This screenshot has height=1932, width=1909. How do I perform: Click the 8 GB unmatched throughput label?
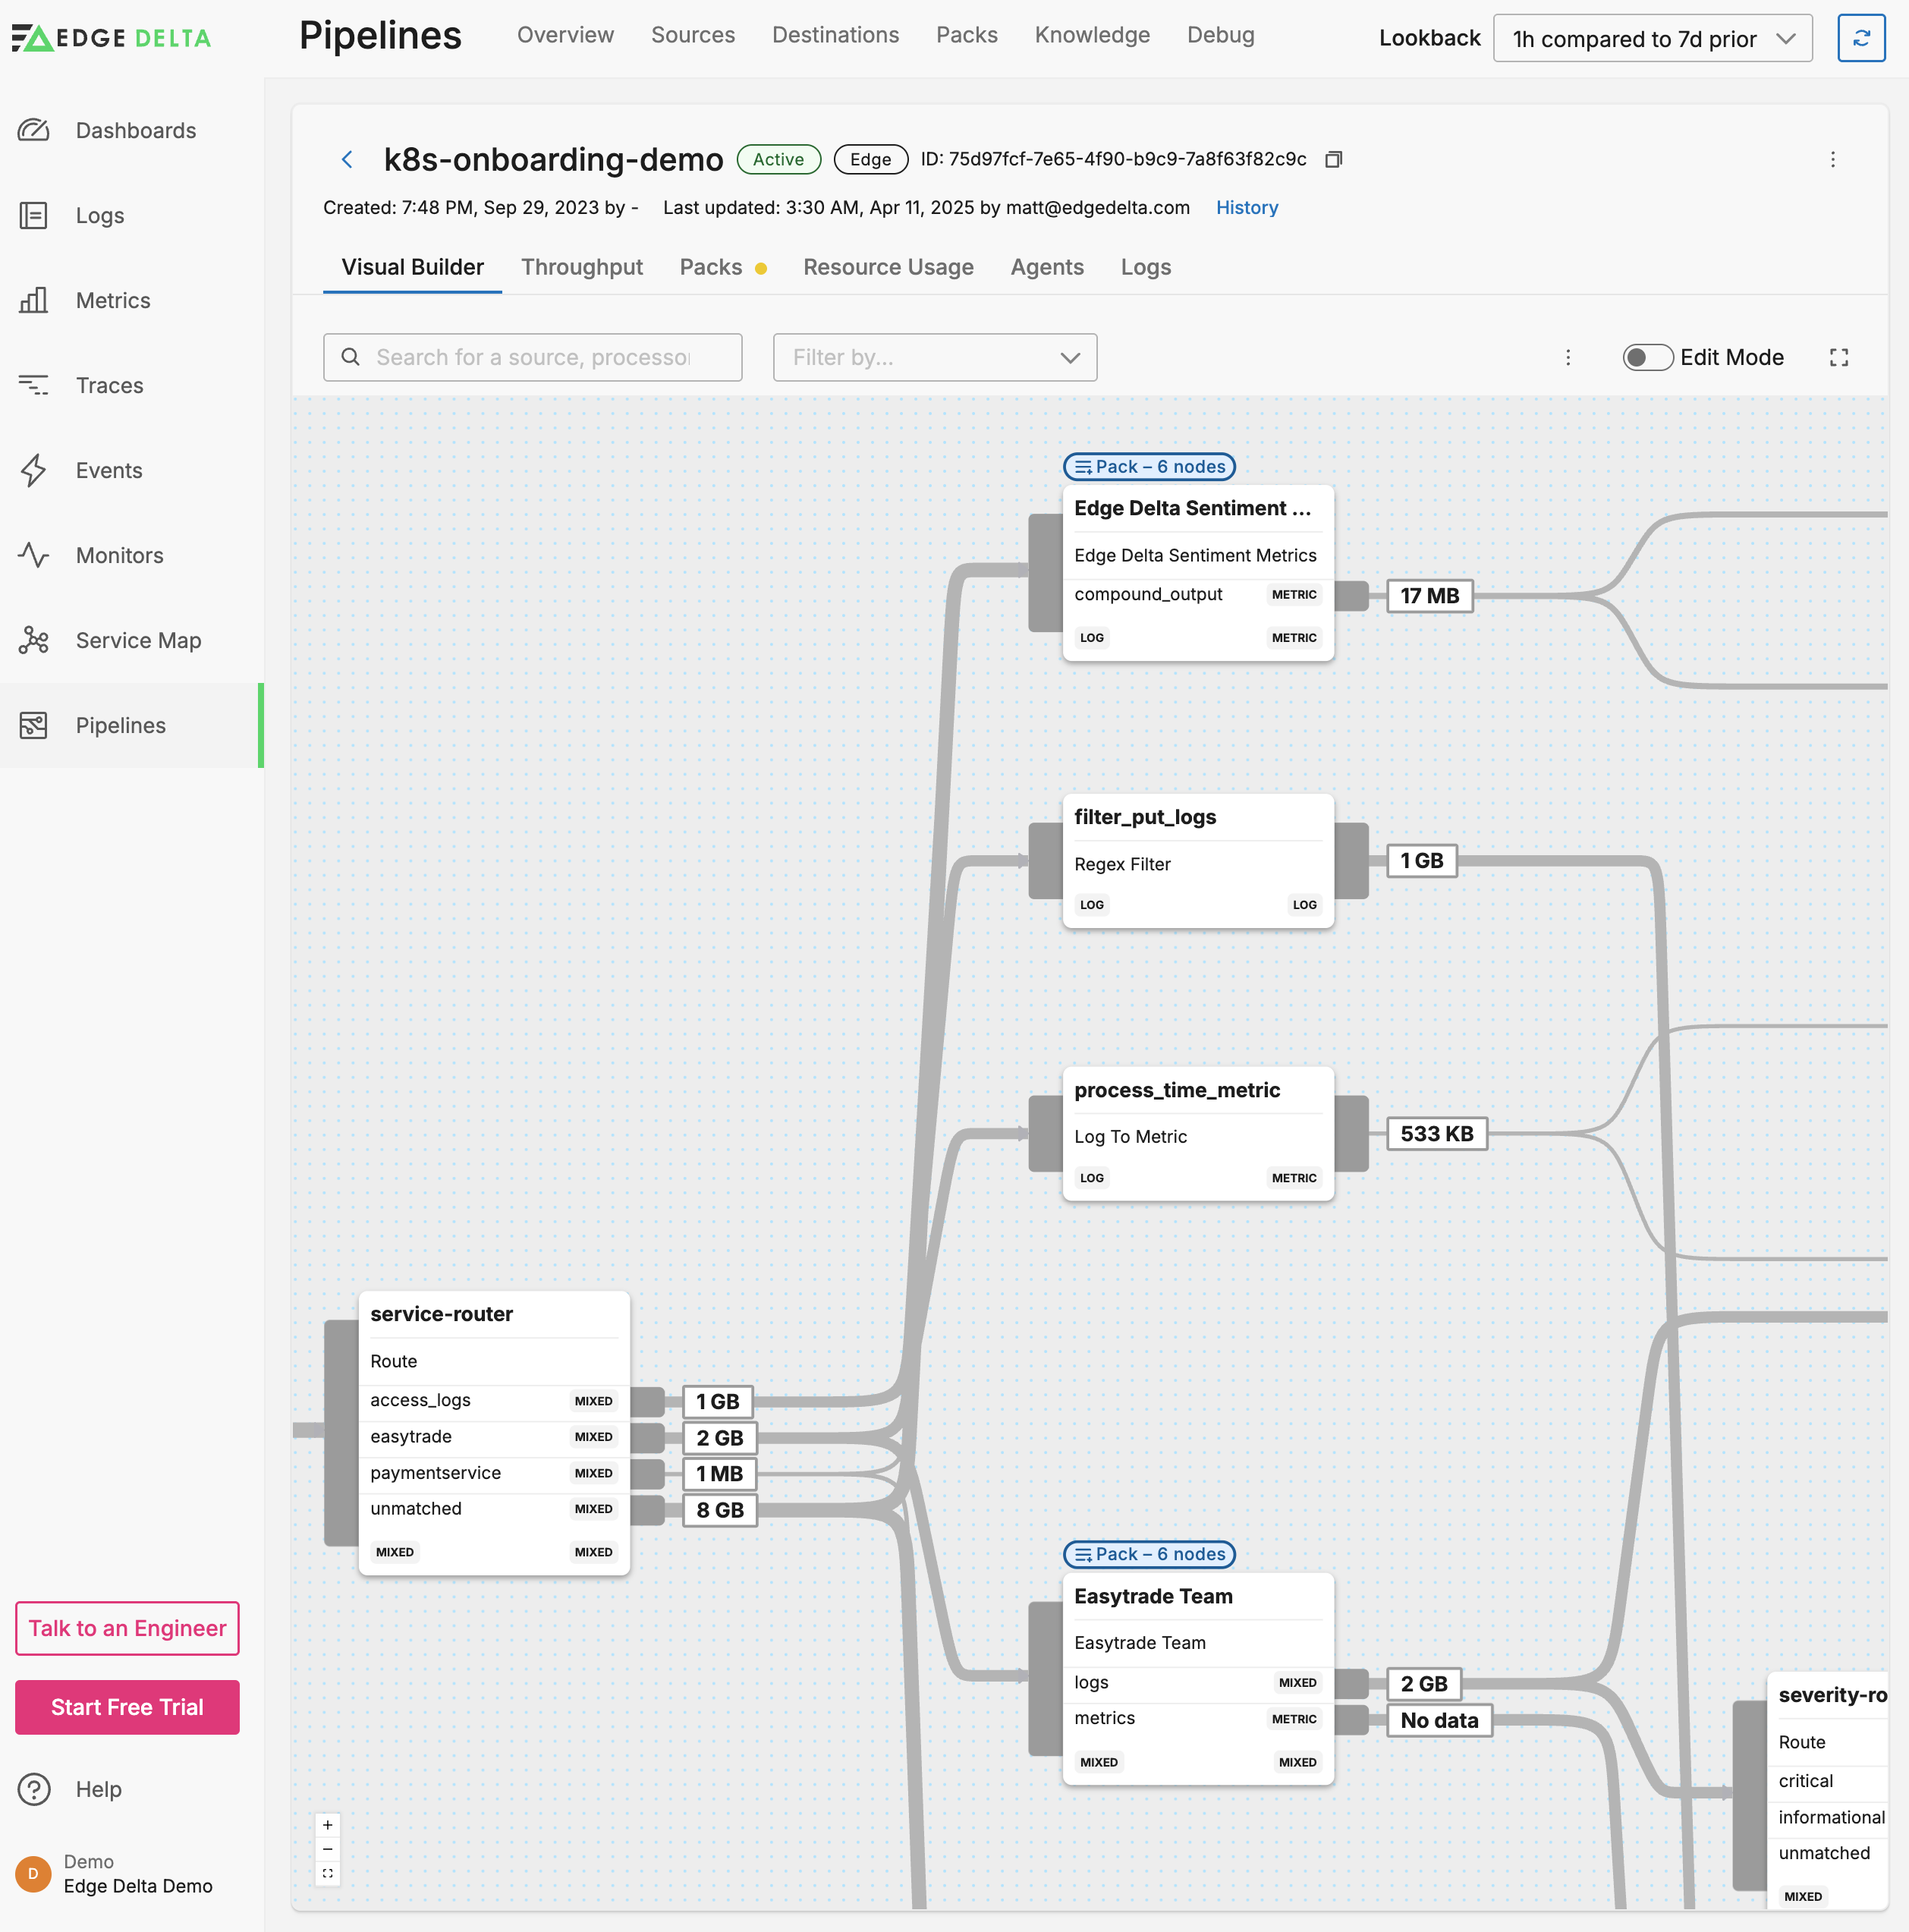pos(719,1510)
